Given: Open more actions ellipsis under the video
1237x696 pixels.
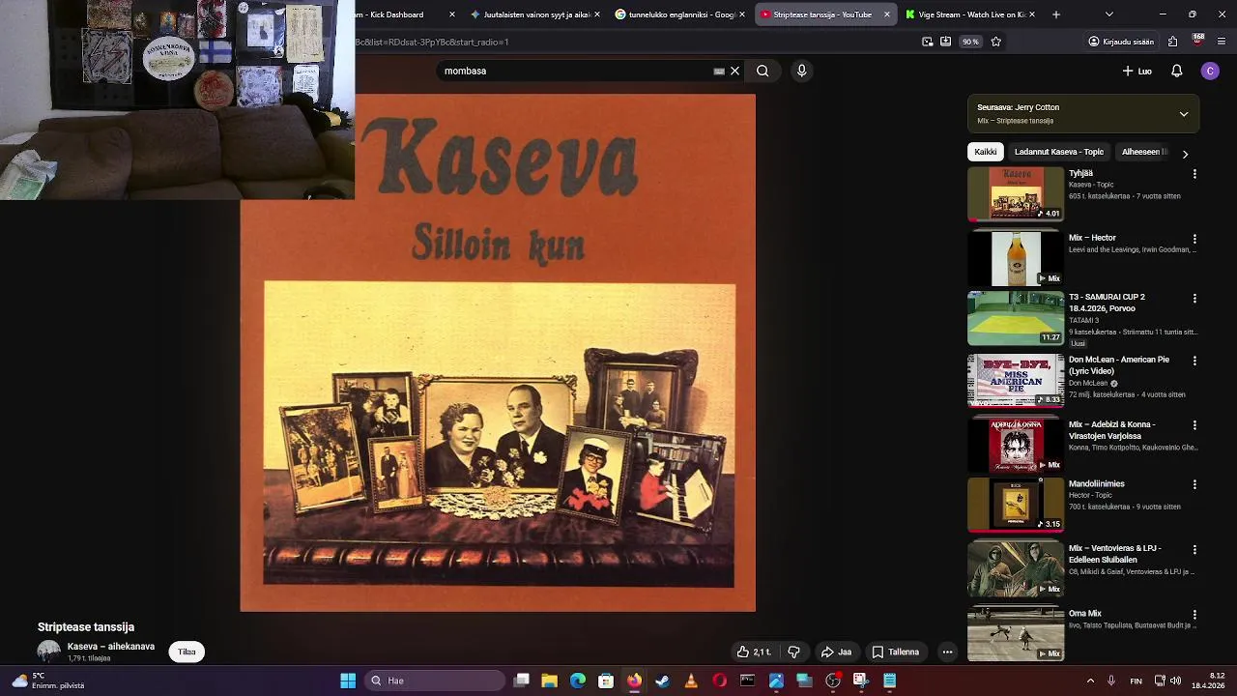Looking at the screenshot, I should pos(947,652).
